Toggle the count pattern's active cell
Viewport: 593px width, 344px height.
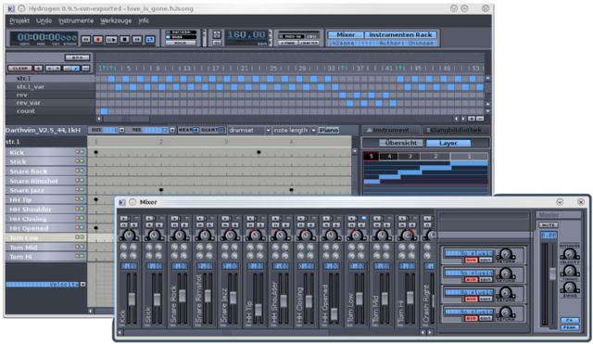[104, 111]
